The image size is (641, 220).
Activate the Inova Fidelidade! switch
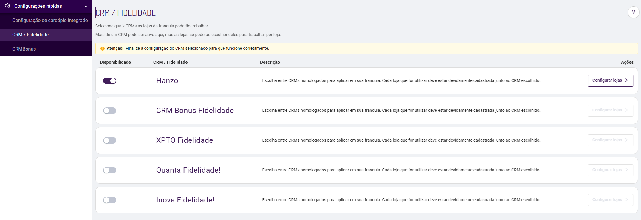pyautogui.click(x=110, y=200)
